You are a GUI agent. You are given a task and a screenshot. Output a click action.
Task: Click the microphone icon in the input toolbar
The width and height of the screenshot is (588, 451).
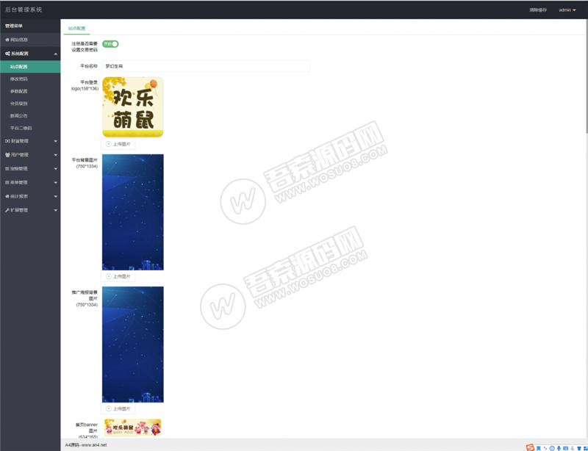pos(559,446)
